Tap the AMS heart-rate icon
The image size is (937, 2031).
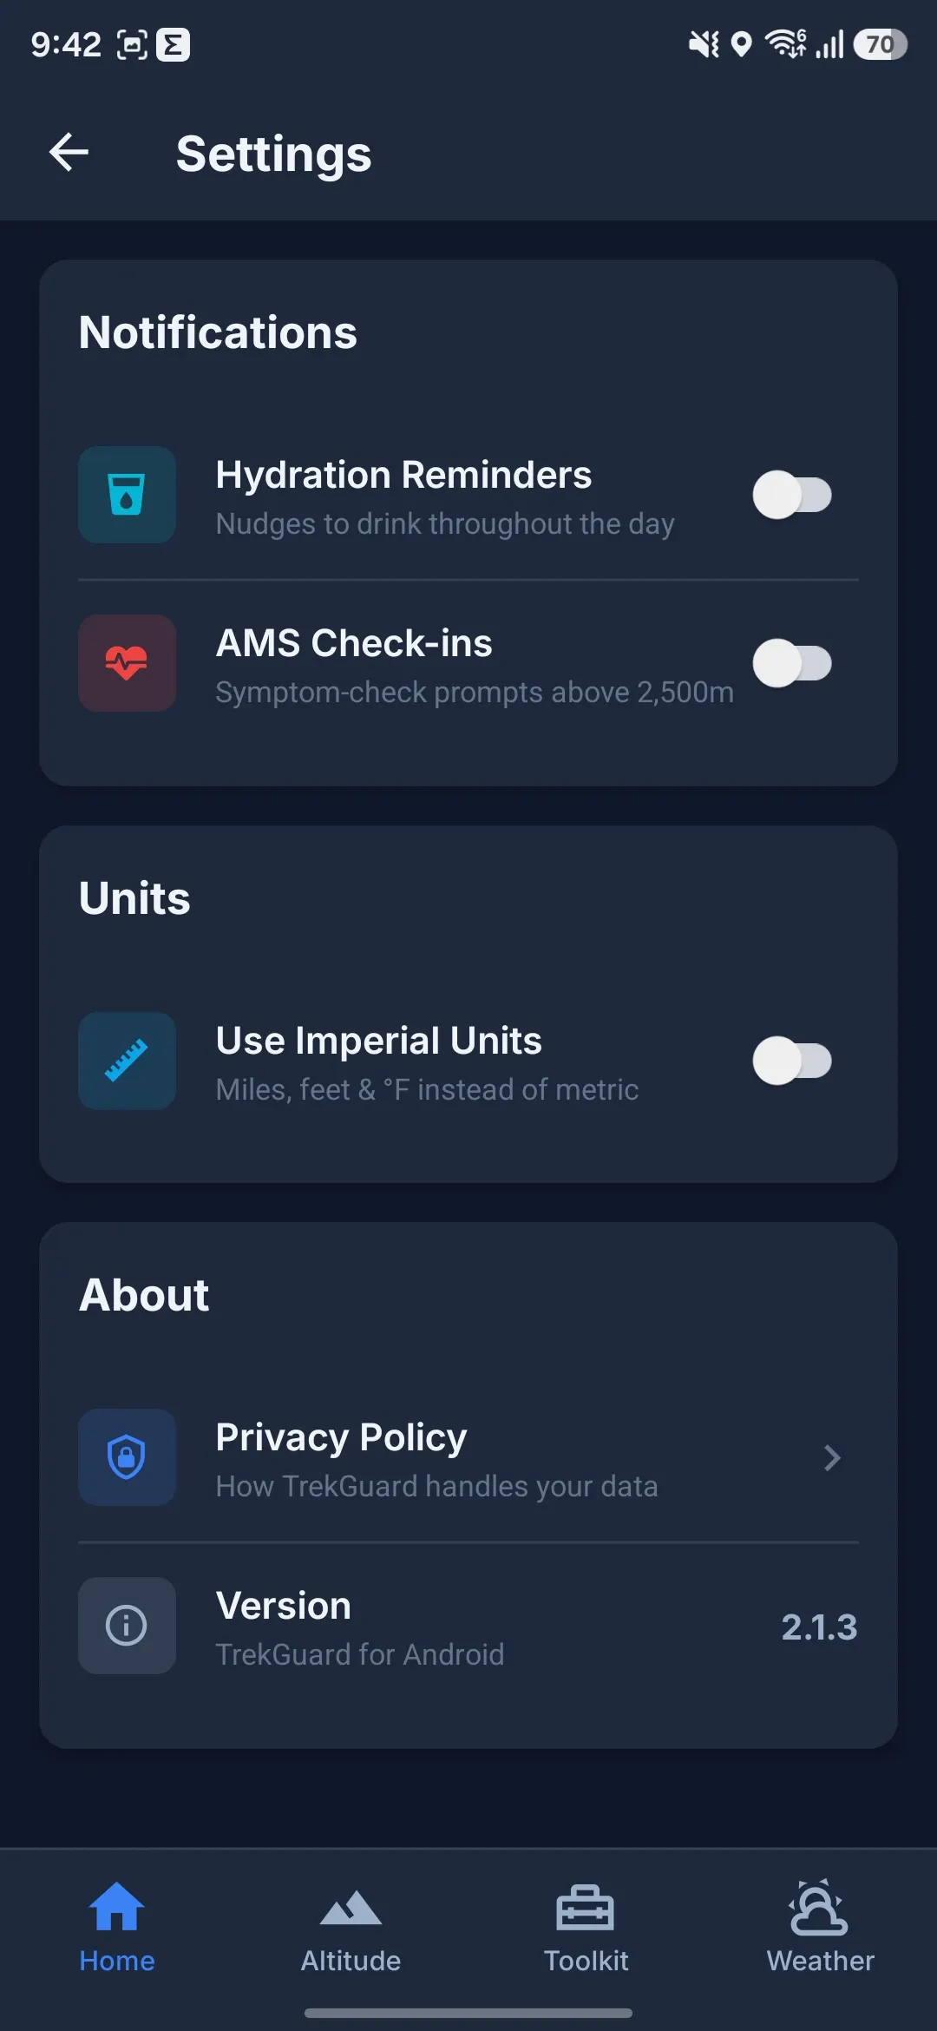click(127, 663)
